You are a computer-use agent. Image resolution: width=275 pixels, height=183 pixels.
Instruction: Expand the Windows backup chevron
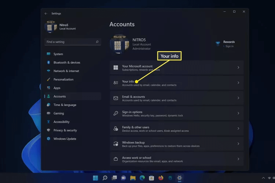(238, 143)
